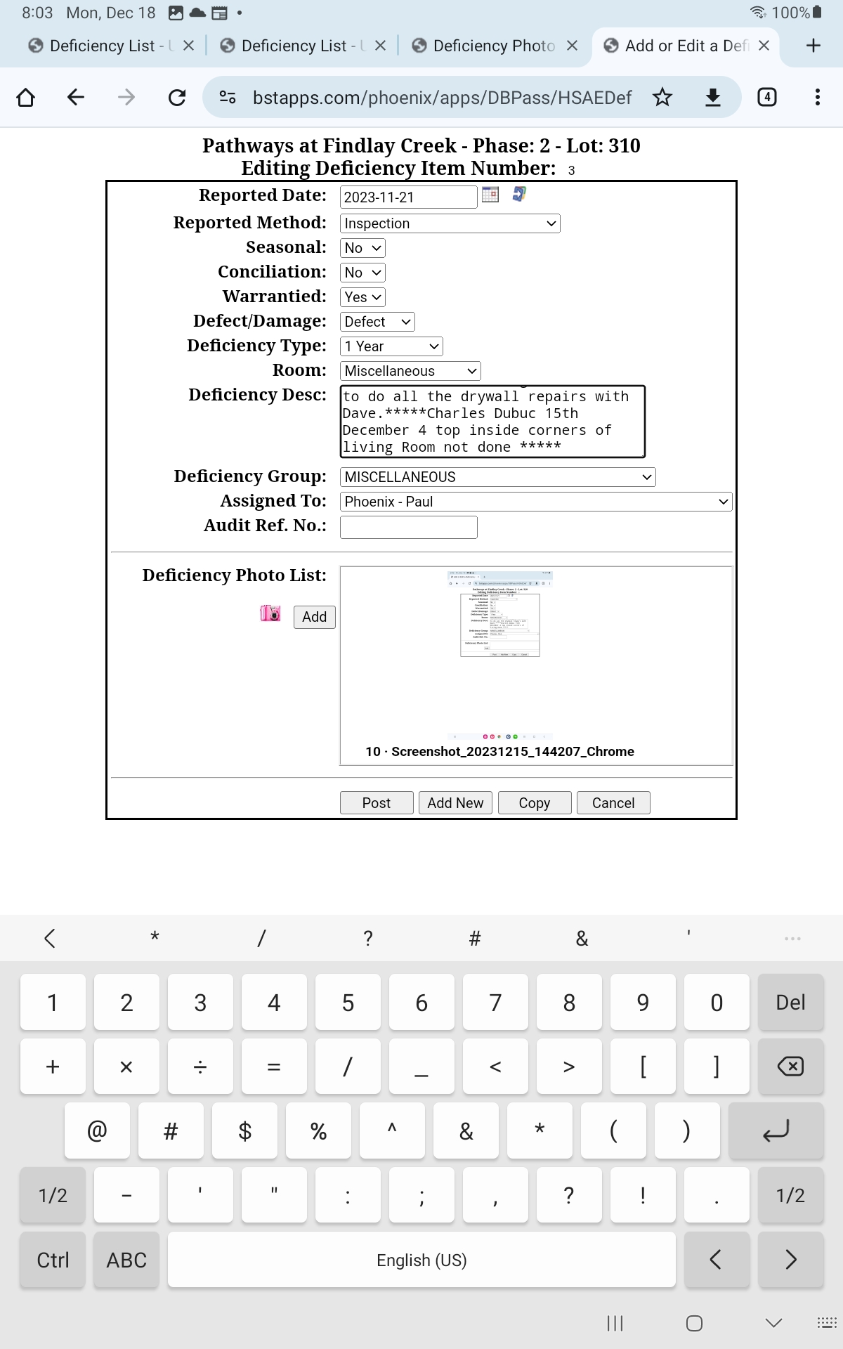Image resolution: width=843 pixels, height=1349 pixels.
Task: Navigate forward in browser
Action: pos(126,97)
